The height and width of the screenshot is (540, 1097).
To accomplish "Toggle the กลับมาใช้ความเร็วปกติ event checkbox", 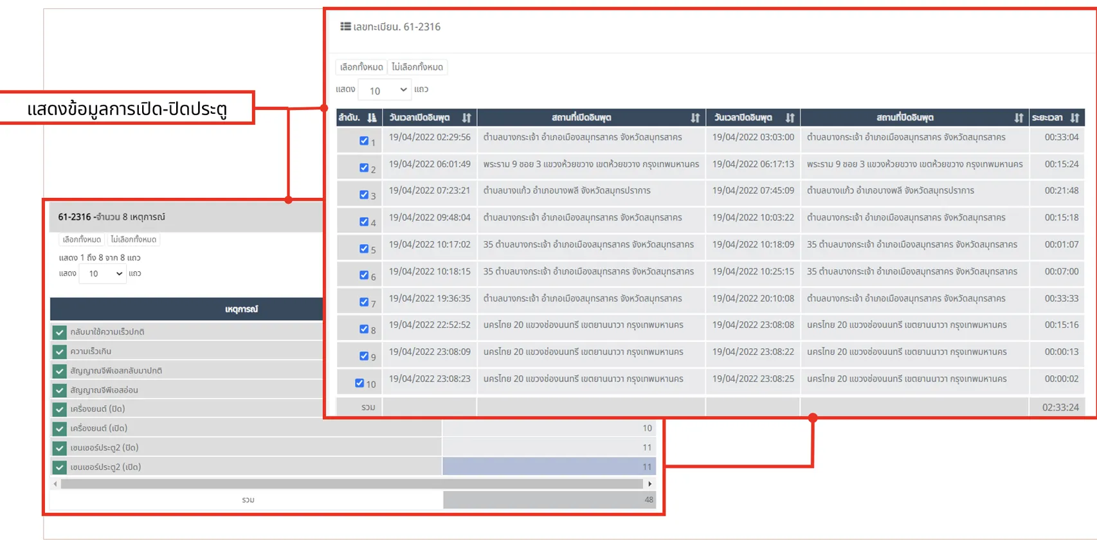I will 60,332.
